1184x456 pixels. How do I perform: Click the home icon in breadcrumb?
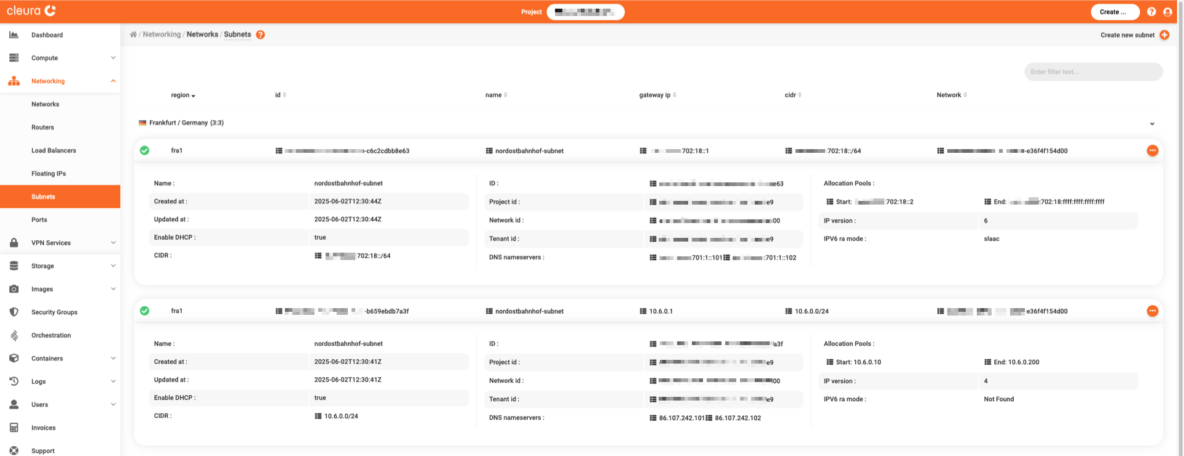[x=133, y=35]
